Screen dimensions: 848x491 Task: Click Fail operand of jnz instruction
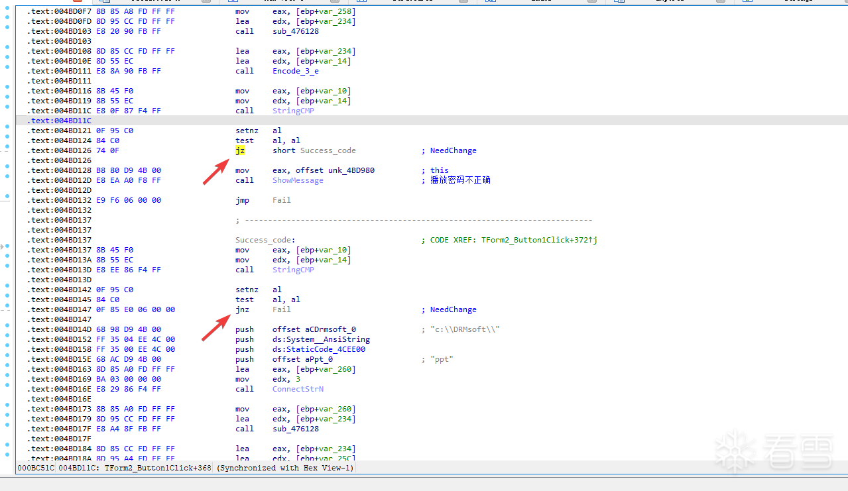282,309
